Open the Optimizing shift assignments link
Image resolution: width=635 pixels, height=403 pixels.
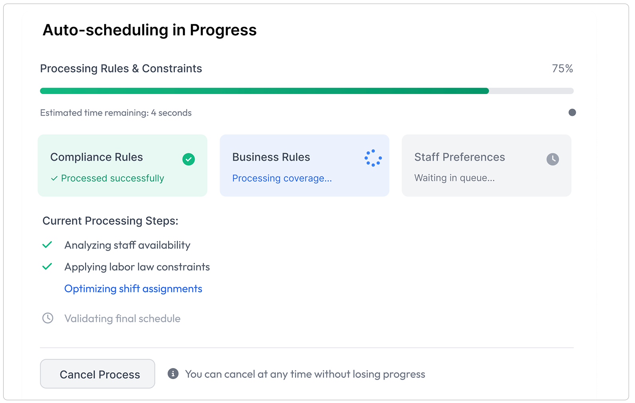133,289
